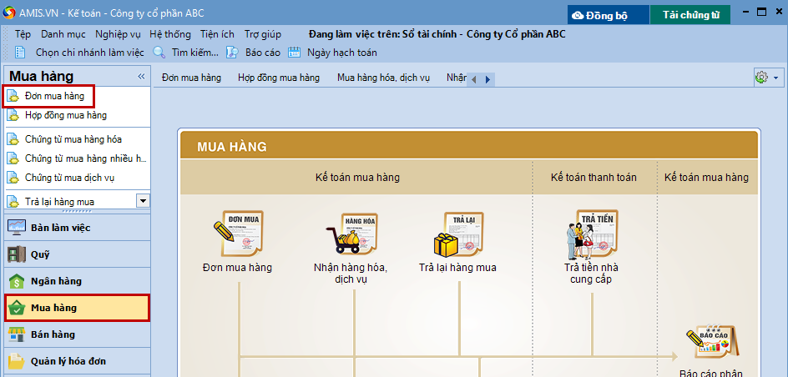Switch to Hợp đồng mua hàng tab
The height and width of the screenshot is (377, 788).
pos(279,78)
